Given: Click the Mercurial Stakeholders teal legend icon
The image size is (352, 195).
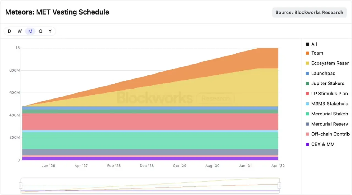Looking at the screenshot, I should (307, 114).
